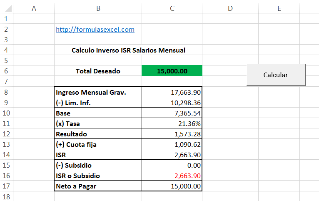Select the green Total Deseado value cell
Image resolution: width=319 pixels, height=201 pixels.
click(x=172, y=70)
